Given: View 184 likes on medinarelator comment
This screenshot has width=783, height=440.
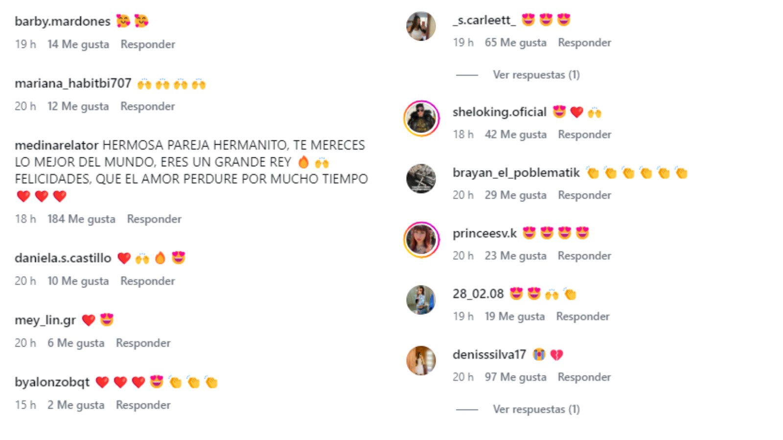Looking at the screenshot, I should click(81, 219).
